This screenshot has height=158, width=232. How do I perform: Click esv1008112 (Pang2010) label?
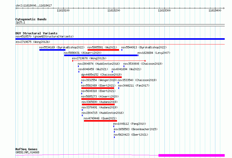tap(130, 124)
